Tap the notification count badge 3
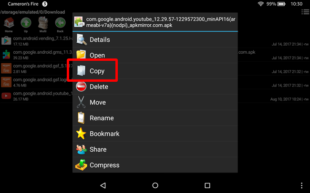 tap(45, 4)
